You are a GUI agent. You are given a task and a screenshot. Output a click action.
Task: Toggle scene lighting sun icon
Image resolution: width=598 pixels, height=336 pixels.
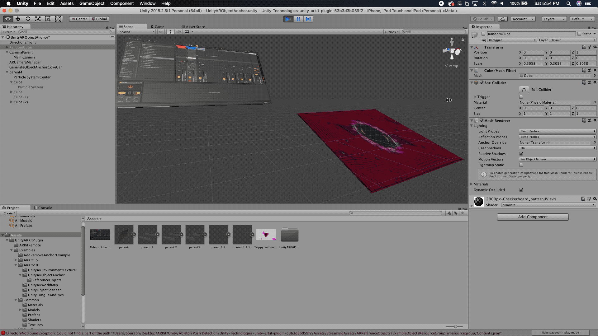coord(170,32)
